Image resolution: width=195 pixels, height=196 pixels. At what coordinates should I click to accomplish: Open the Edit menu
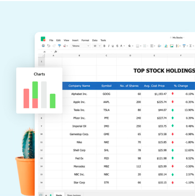tap(58, 40)
